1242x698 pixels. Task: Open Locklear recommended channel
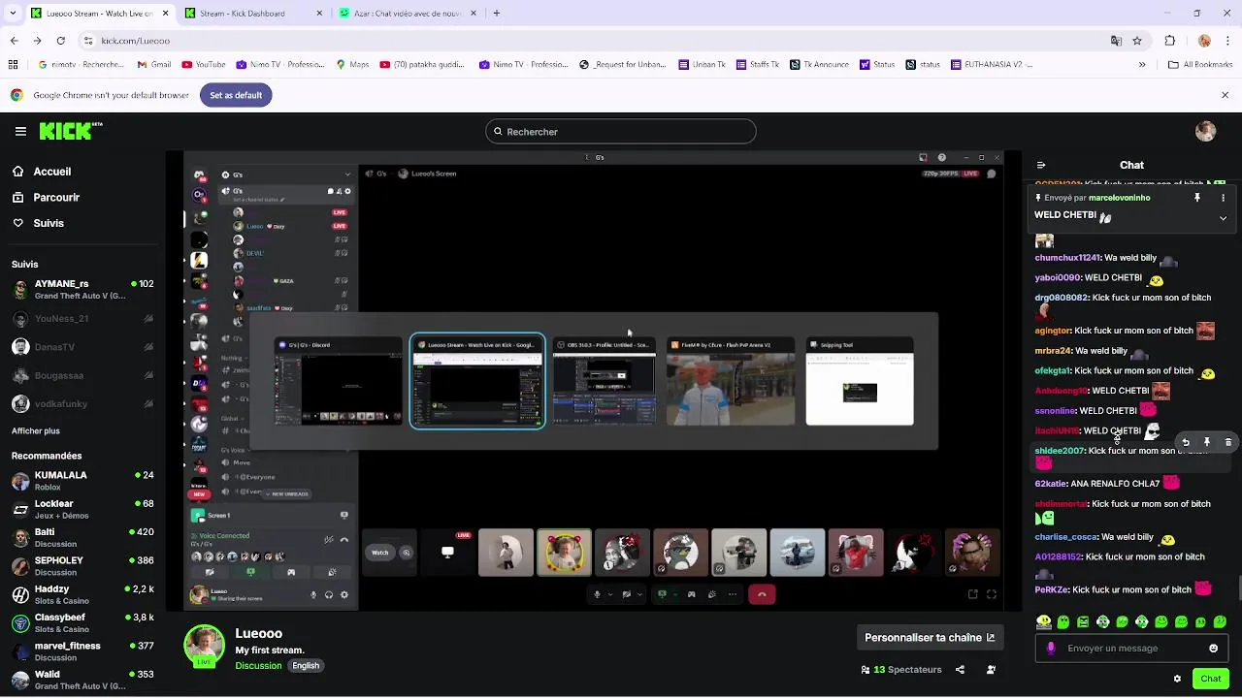coord(82,509)
